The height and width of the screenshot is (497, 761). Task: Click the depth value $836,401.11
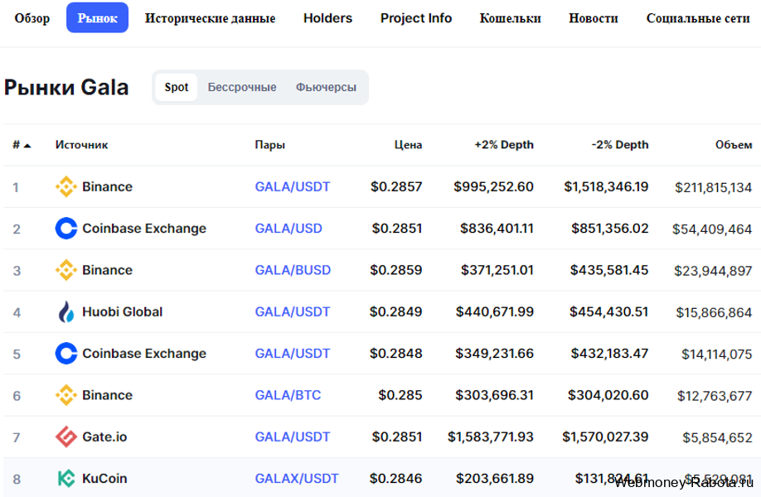click(497, 229)
